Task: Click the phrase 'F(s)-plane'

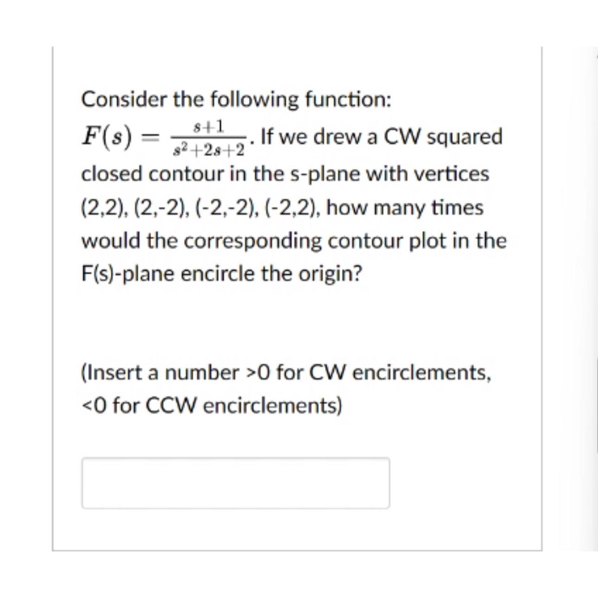Action: point(128,273)
